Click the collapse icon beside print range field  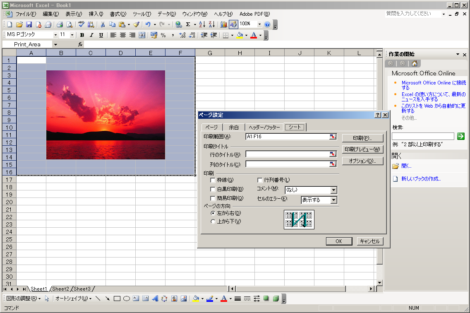tap(333, 137)
